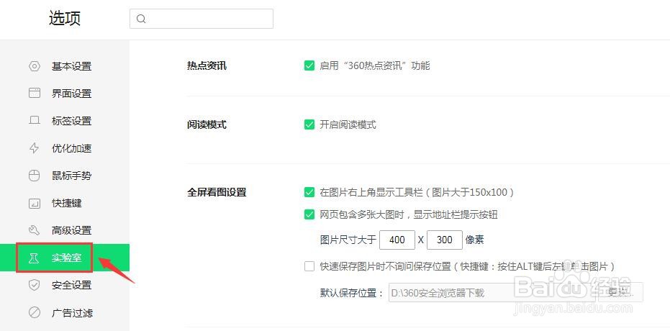The width and height of the screenshot is (670, 331).
Task: Click the 界面设置 window icon
Action: coord(35,93)
